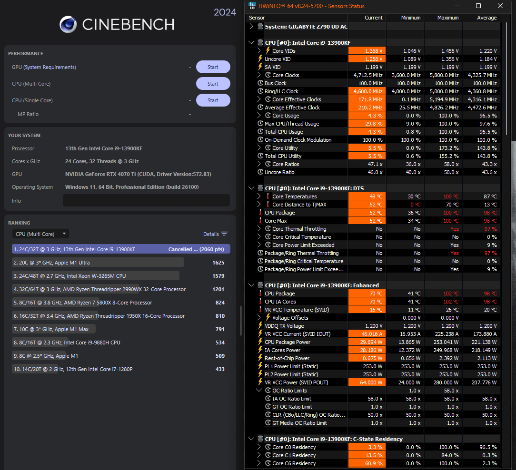This screenshot has height=470, width=516.
Task: Click the thermometer icon beside CPU Package in DTS
Action: tap(260, 213)
